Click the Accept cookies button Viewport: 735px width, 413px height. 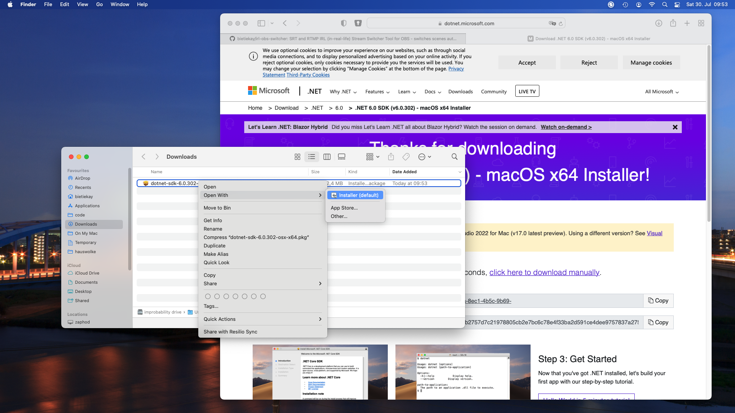(527, 63)
